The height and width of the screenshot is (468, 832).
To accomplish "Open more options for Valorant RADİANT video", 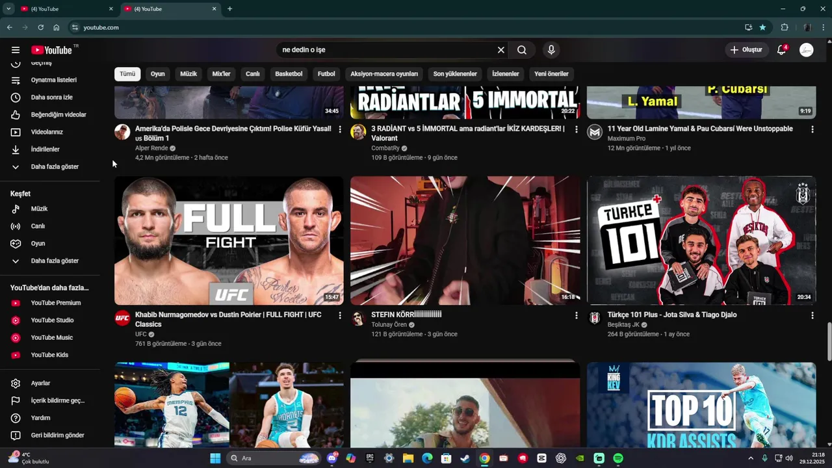I will tap(576, 129).
